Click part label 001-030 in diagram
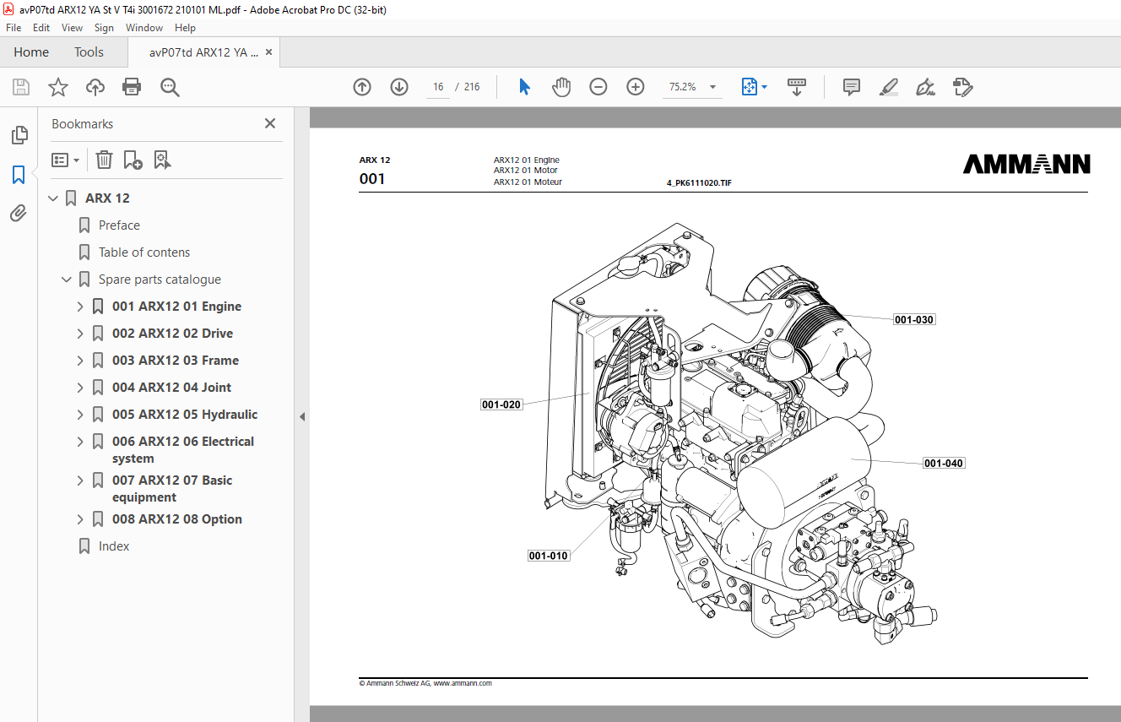Screen dimensions: 1121x722 coord(914,320)
